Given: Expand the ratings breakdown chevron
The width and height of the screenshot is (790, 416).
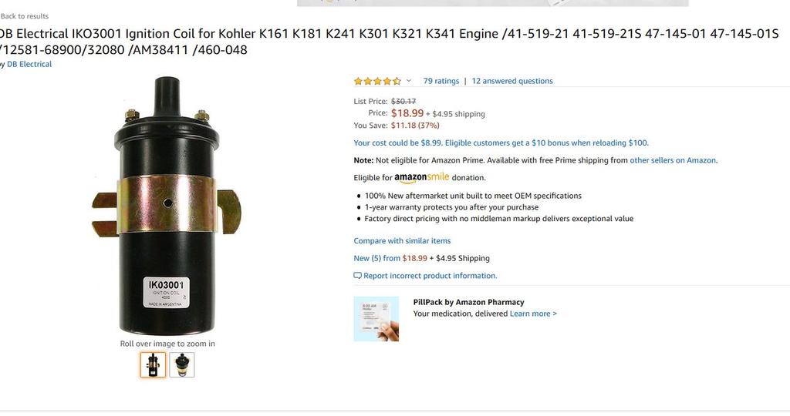Looking at the screenshot, I should [x=409, y=80].
